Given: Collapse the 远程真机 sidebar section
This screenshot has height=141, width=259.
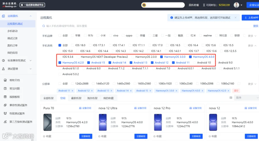Looking at the screenshot, I should click(x=31, y=16).
